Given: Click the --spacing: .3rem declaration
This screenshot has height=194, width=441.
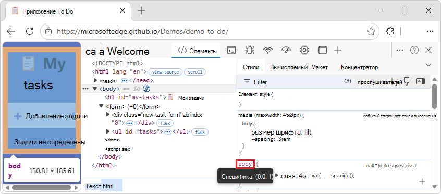Looking at the screenshot, I should pyautogui.click(x=272, y=139).
